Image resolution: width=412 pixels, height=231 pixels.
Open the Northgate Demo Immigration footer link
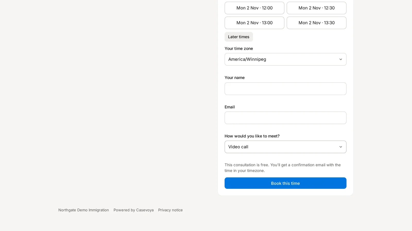point(84,210)
